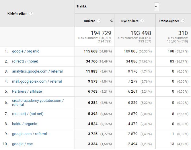Open (direct) / (none) source link

25,61
